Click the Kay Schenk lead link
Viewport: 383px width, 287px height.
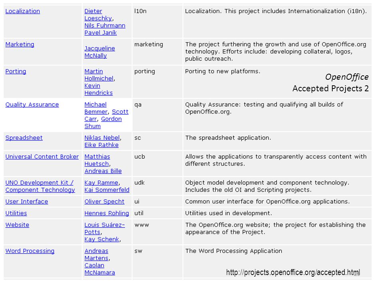(102, 240)
